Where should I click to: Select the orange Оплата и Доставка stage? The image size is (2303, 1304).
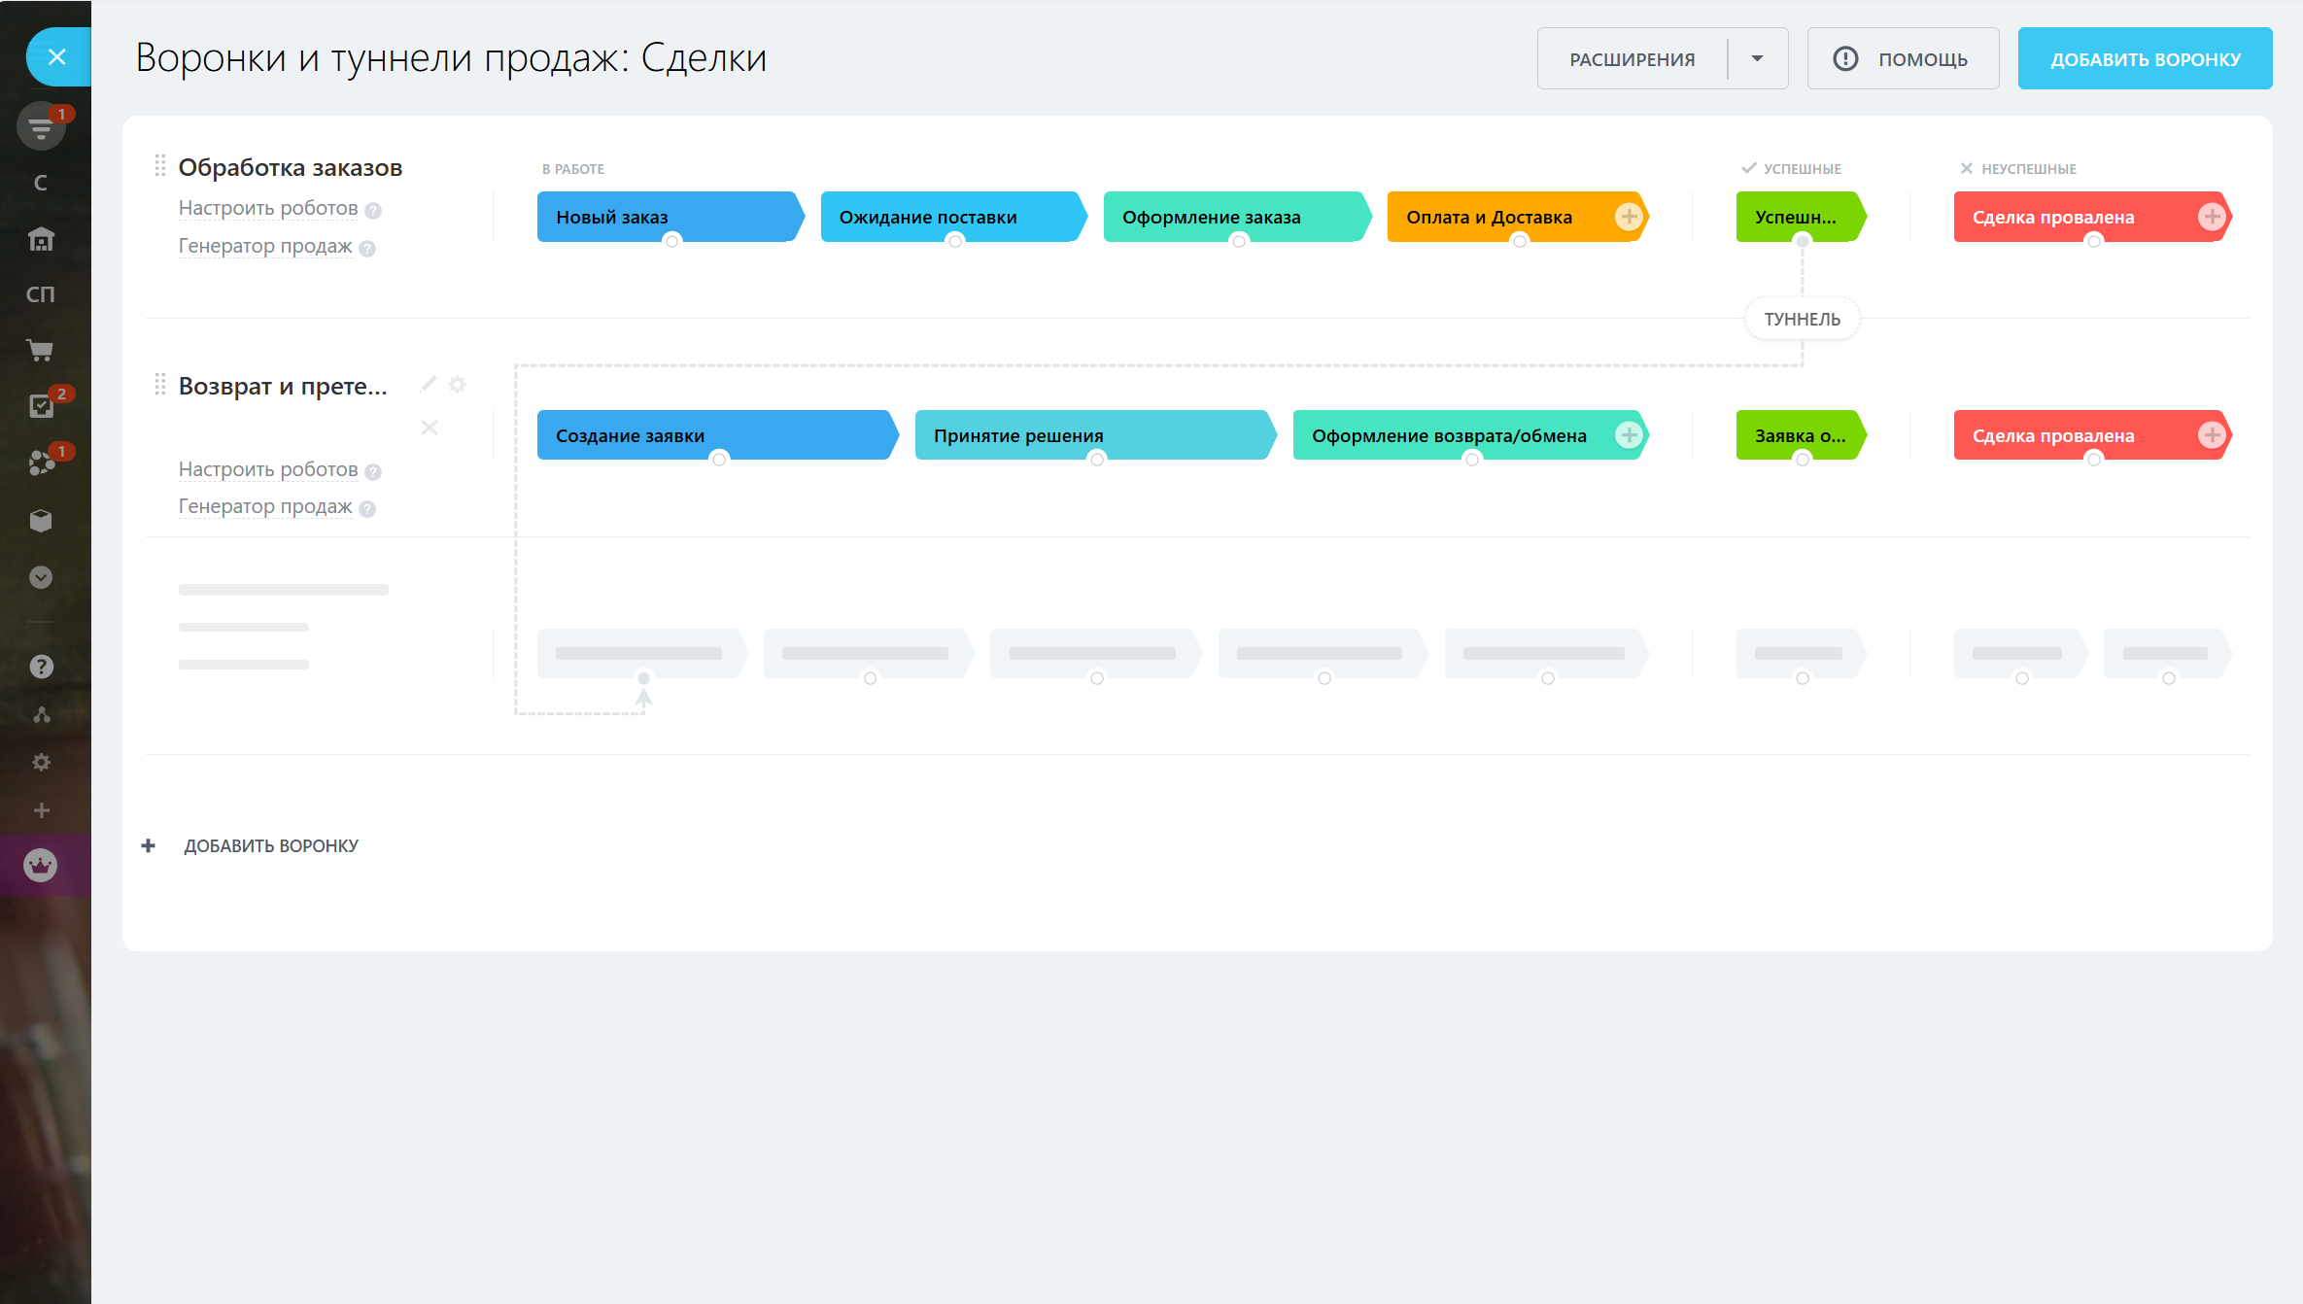1489,217
